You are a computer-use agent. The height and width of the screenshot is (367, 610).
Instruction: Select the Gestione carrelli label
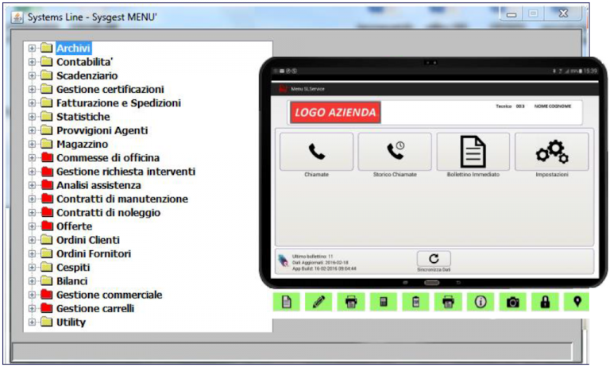tap(95, 308)
